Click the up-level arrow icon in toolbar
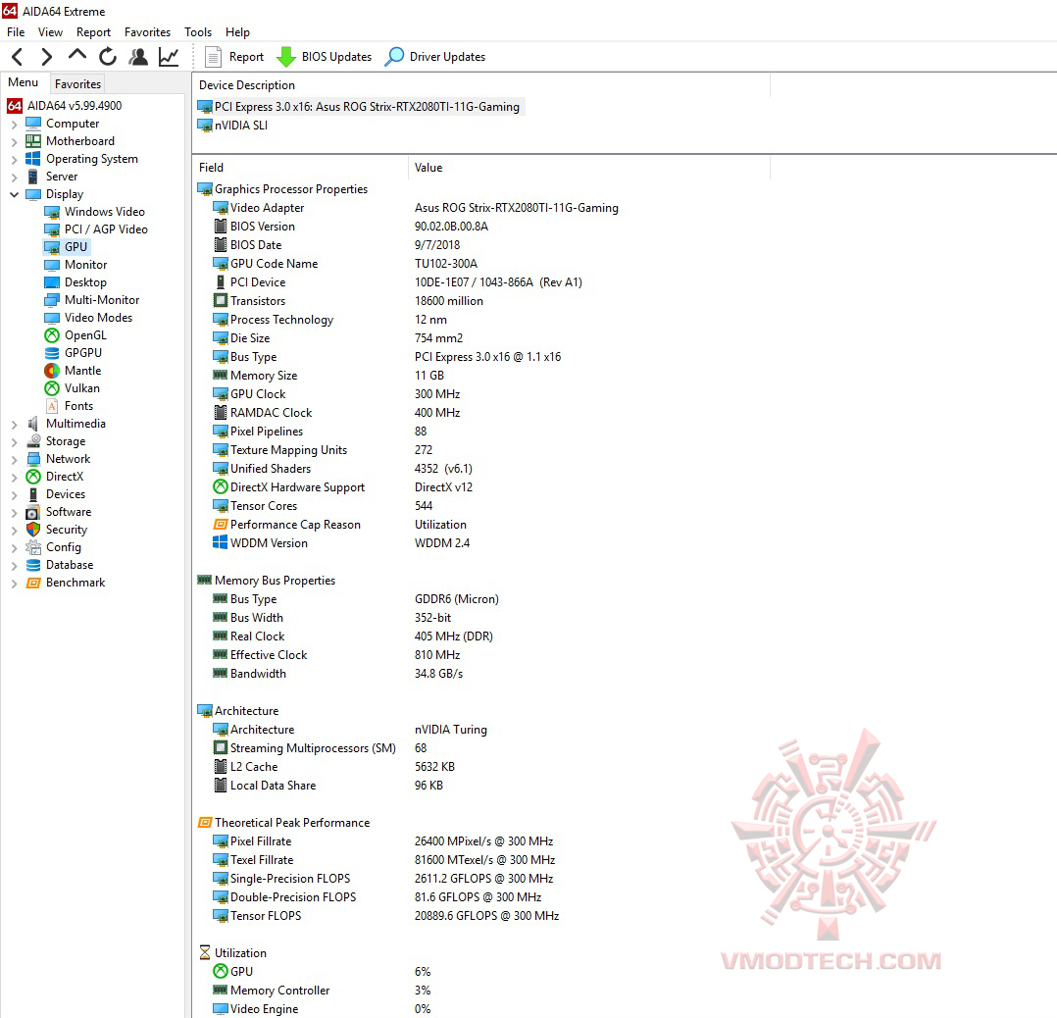Viewport: 1057px width, 1018px height. [x=76, y=55]
